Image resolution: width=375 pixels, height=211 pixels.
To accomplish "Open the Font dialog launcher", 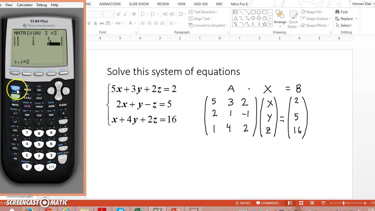I will 136,33.
